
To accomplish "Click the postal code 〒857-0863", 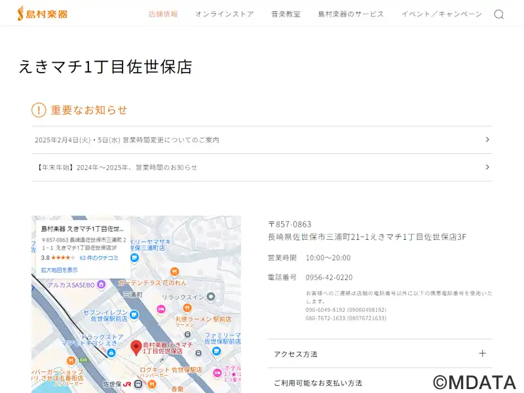I will coord(290,224).
